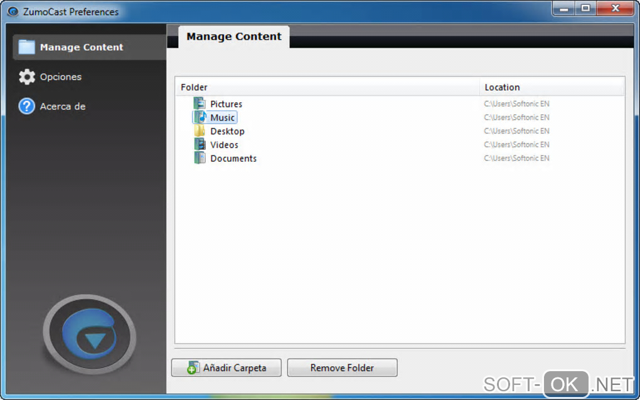Click the location path of Music

click(x=517, y=117)
